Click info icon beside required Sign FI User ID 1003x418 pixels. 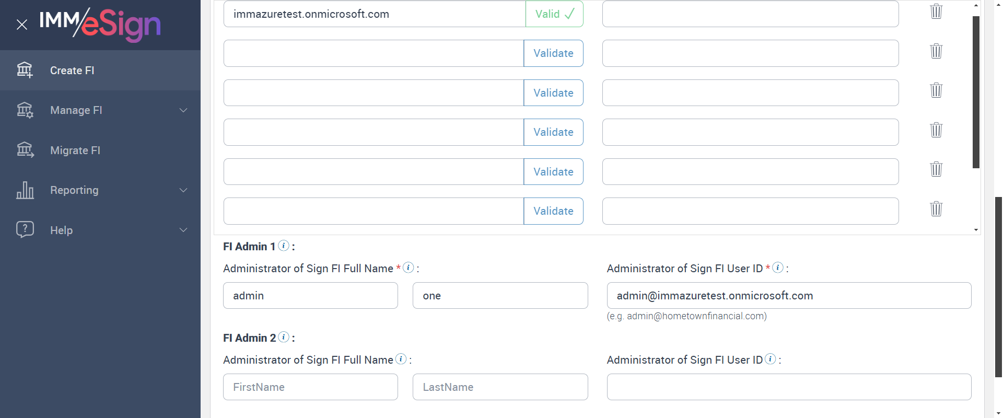[778, 268]
